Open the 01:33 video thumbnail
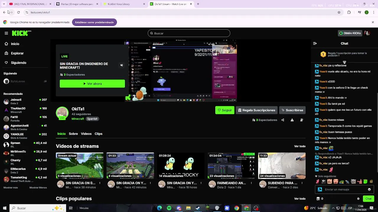This screenshot has height=212, width=378. (130, 165)
